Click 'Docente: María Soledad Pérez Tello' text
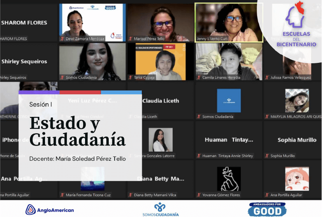This screenshot has width=322, height=217. (x=77, y=159)
